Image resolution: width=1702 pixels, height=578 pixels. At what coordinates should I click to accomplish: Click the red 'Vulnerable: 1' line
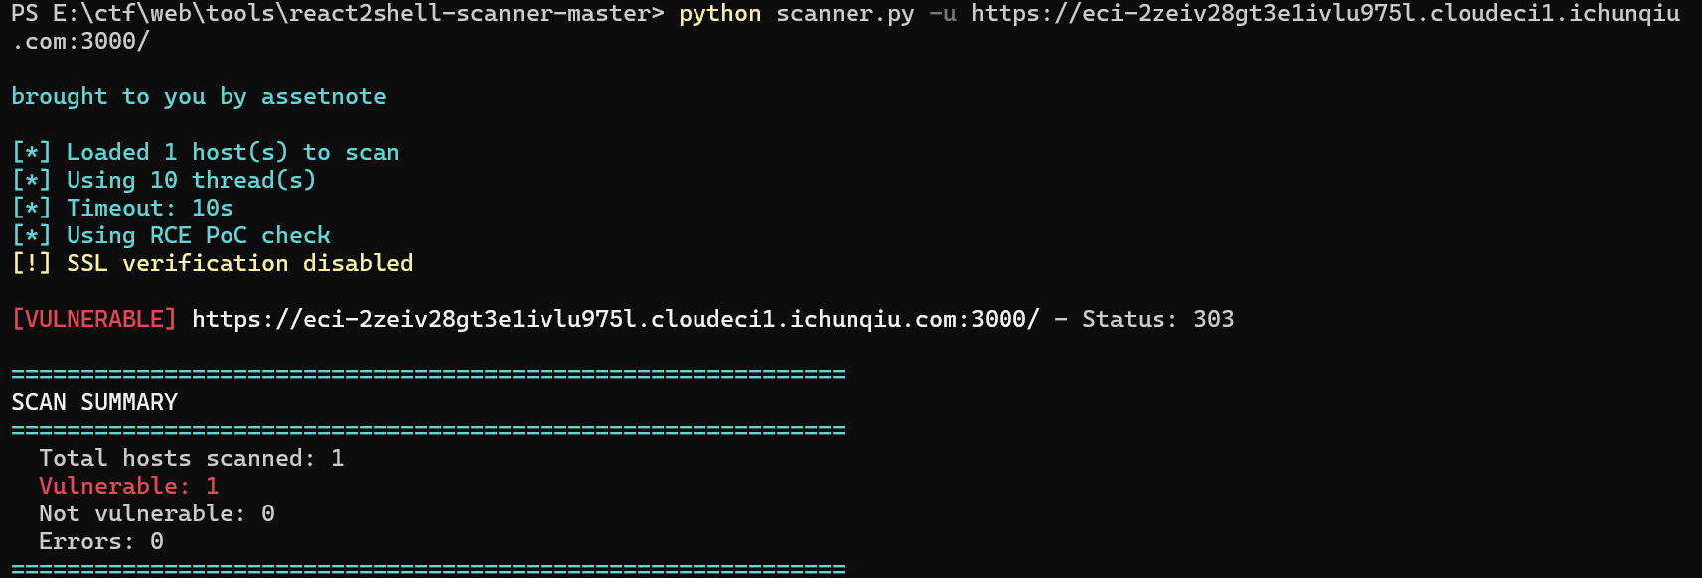(128, 486)
